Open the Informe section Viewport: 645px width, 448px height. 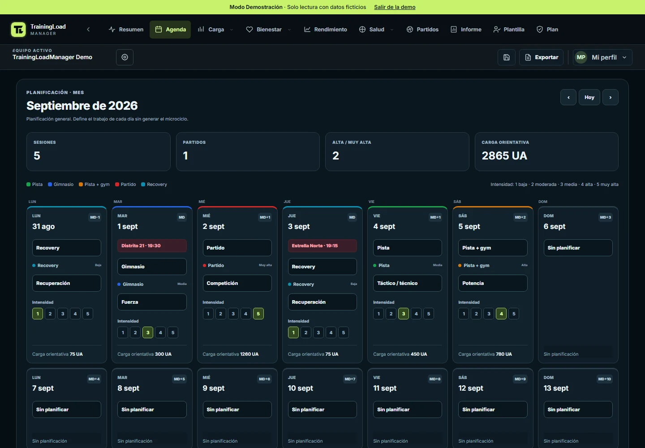[x=466, y=30]
